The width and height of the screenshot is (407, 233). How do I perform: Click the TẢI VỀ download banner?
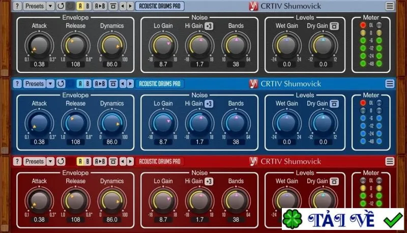[342, 219]
